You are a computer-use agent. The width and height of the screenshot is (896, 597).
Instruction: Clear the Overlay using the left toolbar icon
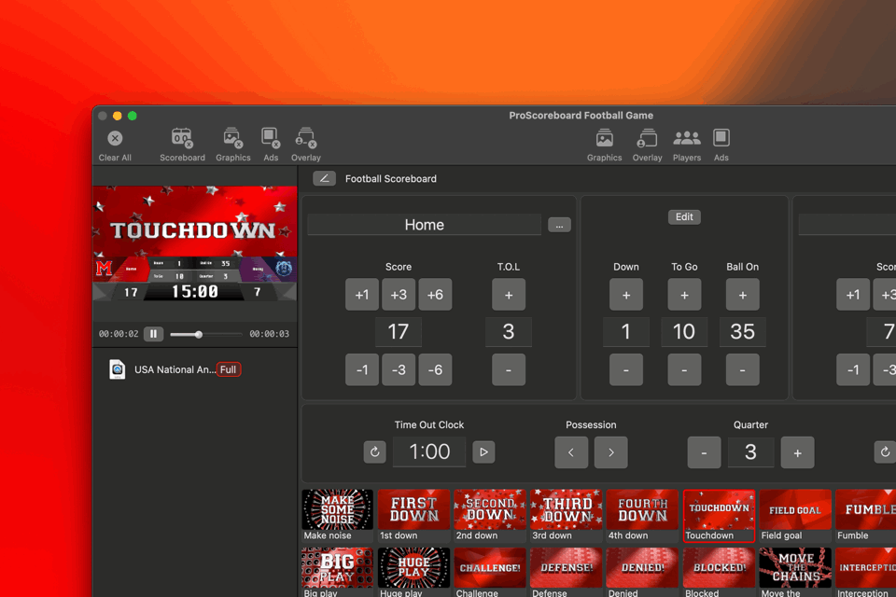(x=305, y=139)
